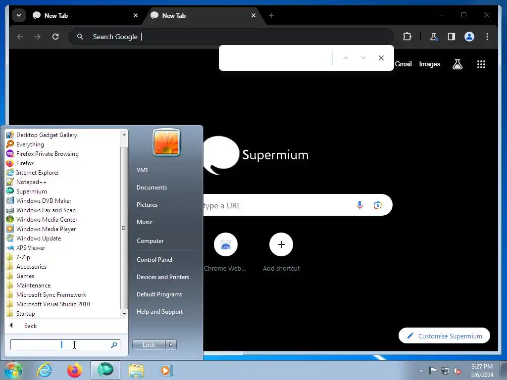Click Customise Supermium button
The height and width of the screenshot is (380, 507).
[x=444, y=336]
